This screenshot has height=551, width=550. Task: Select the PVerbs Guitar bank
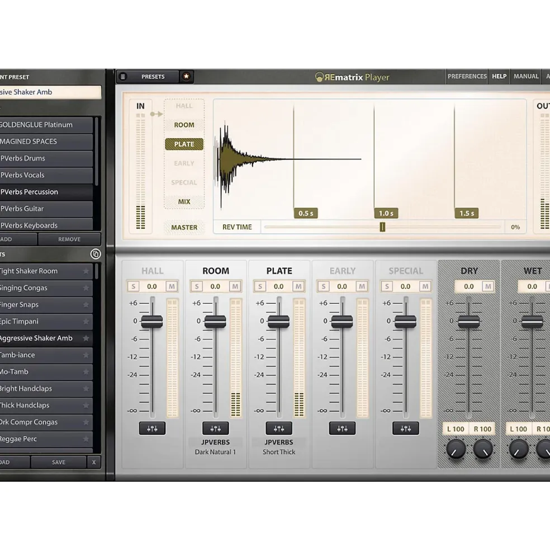tap(46, 209)
